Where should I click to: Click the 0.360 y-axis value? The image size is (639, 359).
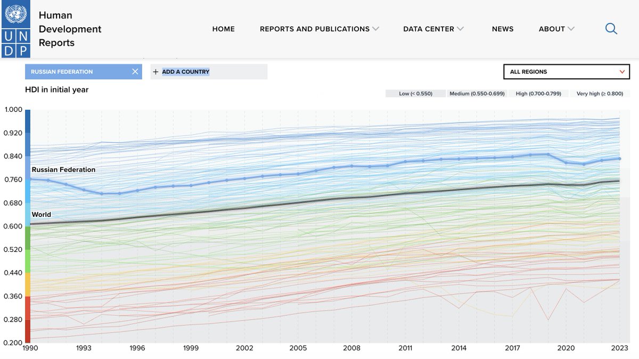pos(13,296)
